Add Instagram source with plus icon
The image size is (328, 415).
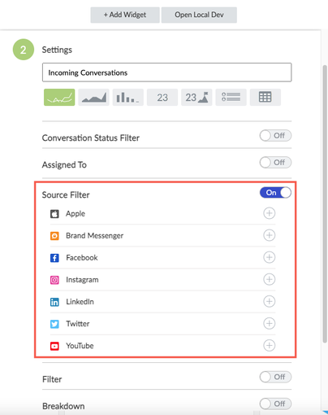coord(270,279)
